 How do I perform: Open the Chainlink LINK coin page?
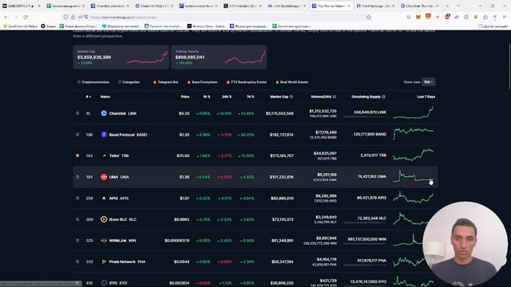123,113
